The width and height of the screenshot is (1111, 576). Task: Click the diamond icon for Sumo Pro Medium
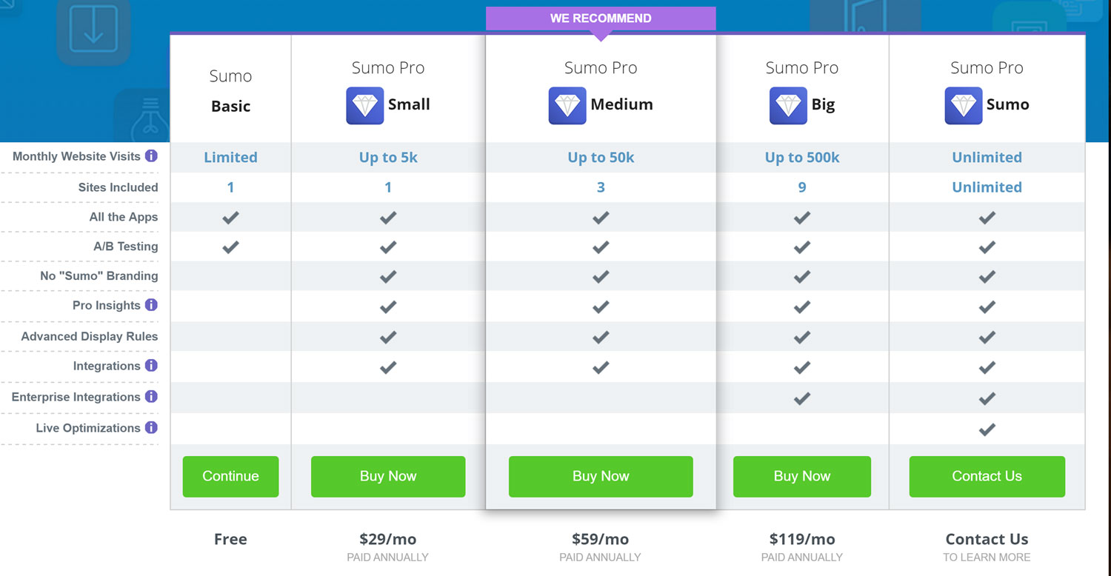tap(567, 105)
